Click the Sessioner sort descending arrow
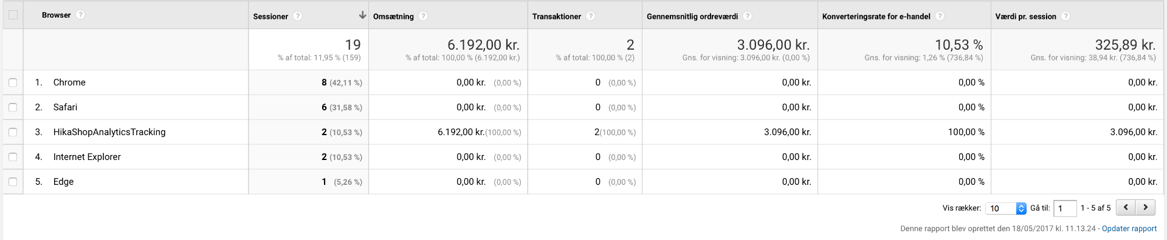 coord(362,15)
